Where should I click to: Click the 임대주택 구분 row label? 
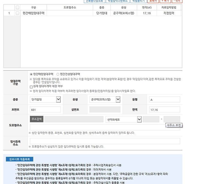15,82
